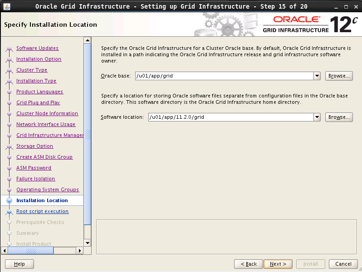The height and width of the screenshot is (272, 362).
Task: Cancel the Grid Infrastructure installation
Action: 343,264
